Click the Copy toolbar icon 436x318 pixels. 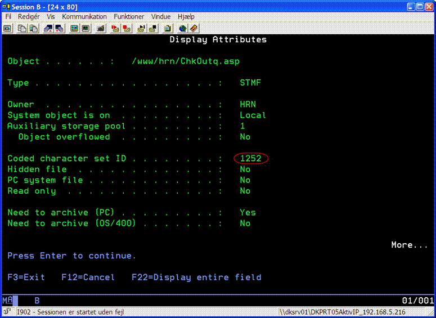[22, 28]
